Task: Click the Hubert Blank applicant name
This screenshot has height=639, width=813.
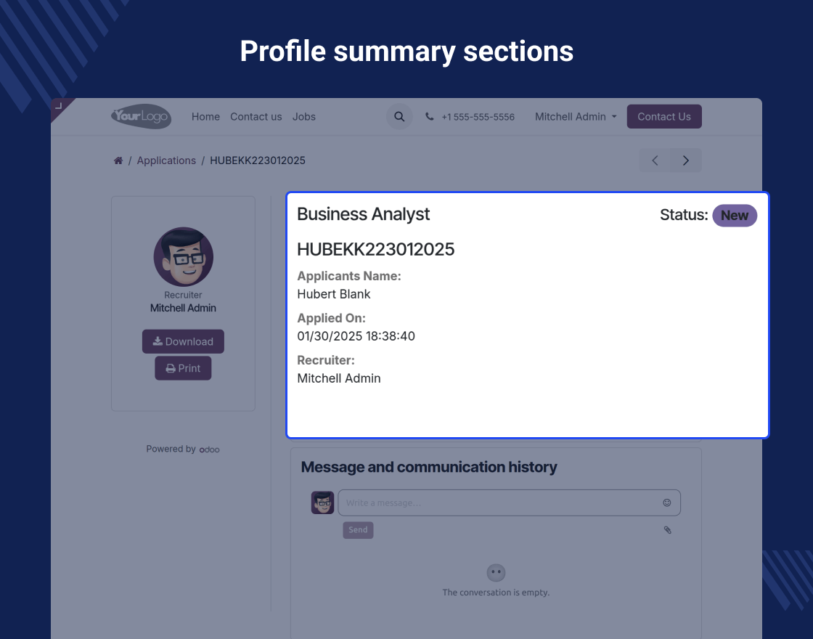Action: (334, 294)
